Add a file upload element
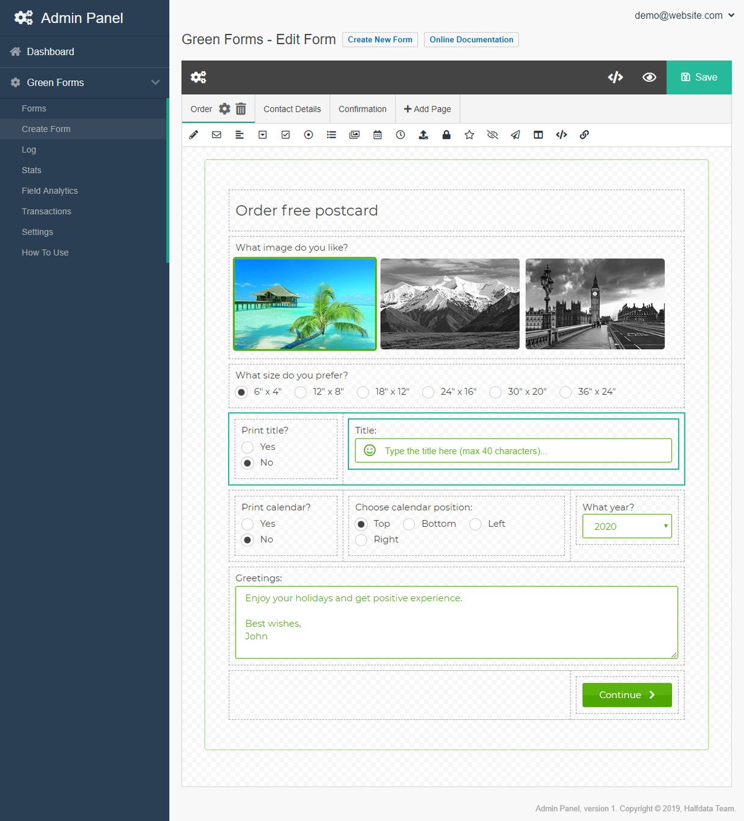744x821 pixels. pyautogui.click(x=423, y=135)
